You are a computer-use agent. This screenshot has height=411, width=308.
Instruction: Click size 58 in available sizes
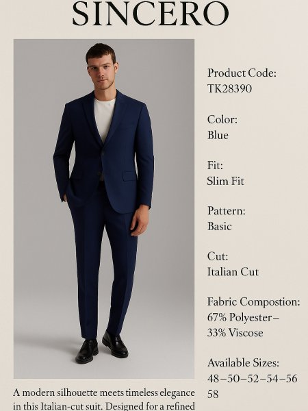tap(213, 395)
